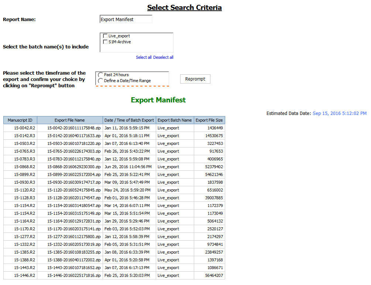371x285 pixels.
Task: Click the Reprompt button
Action: coord(195,79)
